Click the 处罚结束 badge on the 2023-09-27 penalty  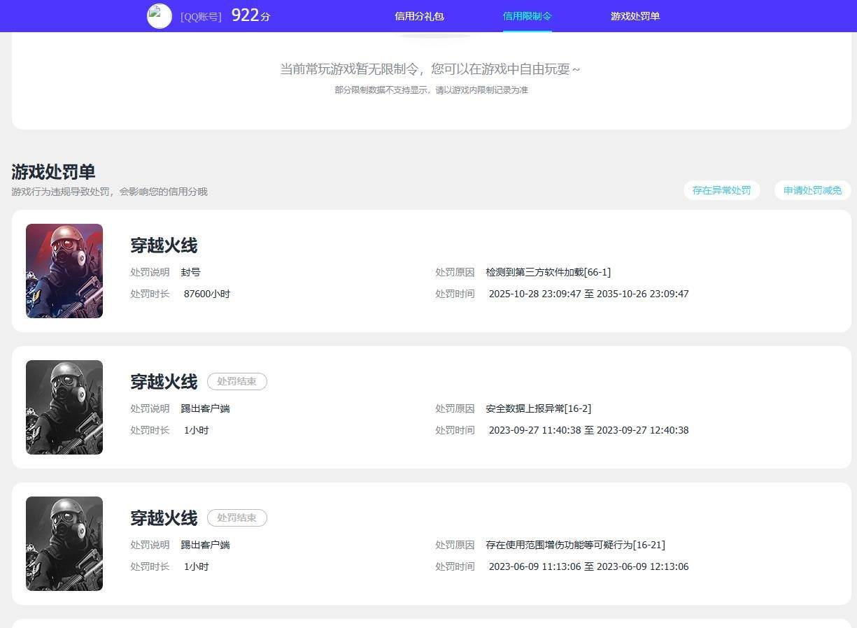tap(237, 382)
